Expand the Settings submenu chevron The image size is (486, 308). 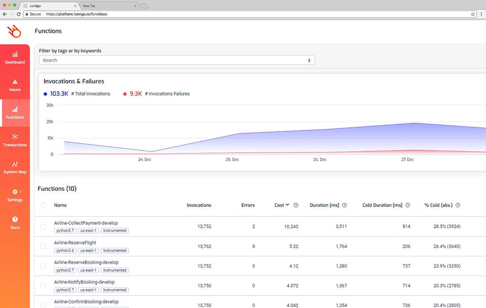20,192
